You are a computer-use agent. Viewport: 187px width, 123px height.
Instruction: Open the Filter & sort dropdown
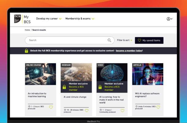[124, 40]
